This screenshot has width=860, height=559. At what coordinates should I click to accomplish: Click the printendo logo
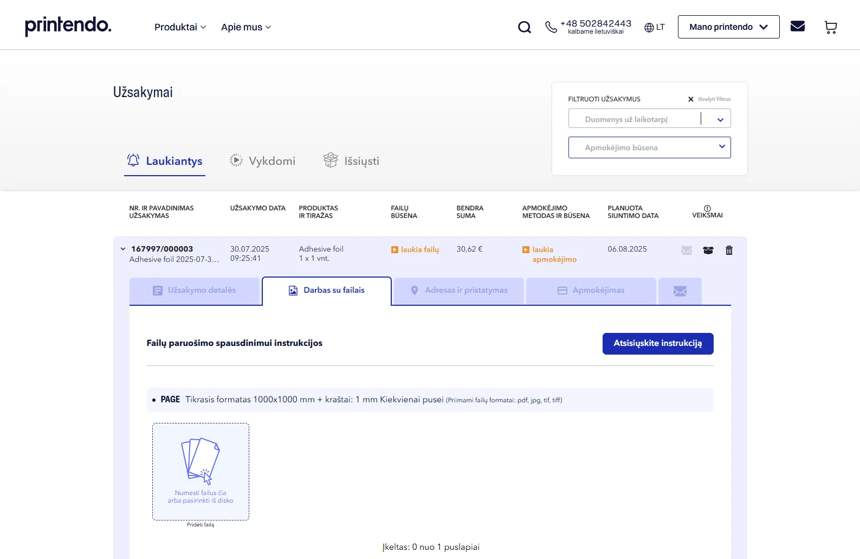coord(68,25)
